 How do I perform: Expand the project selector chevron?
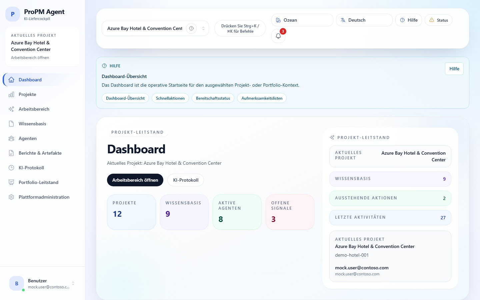[203, 28]
